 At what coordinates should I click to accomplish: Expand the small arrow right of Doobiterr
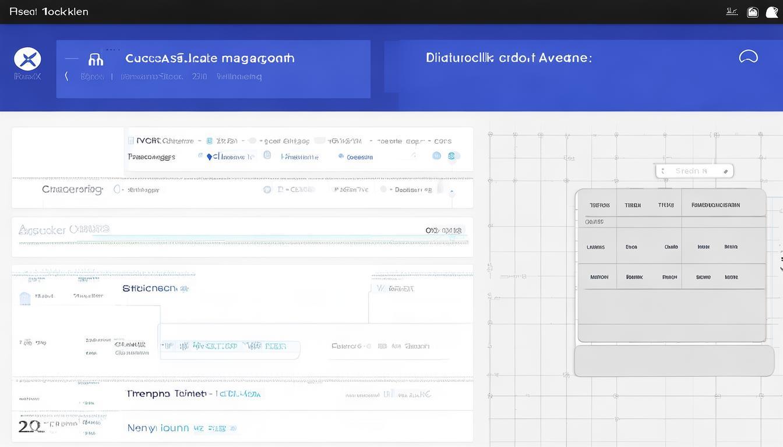pyautogui.click(x=452, y=190)
